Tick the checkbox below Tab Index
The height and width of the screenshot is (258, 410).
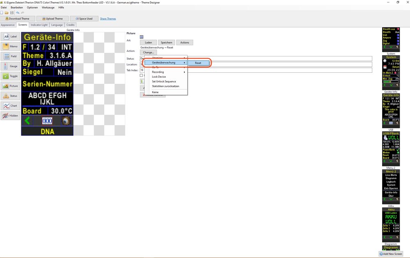[x=142, y=76]
